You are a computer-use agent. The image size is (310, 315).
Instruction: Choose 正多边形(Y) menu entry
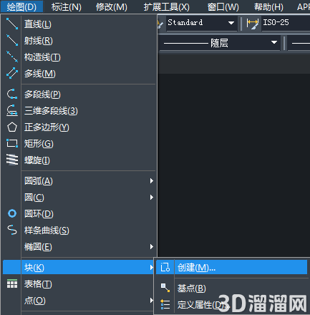79,127
